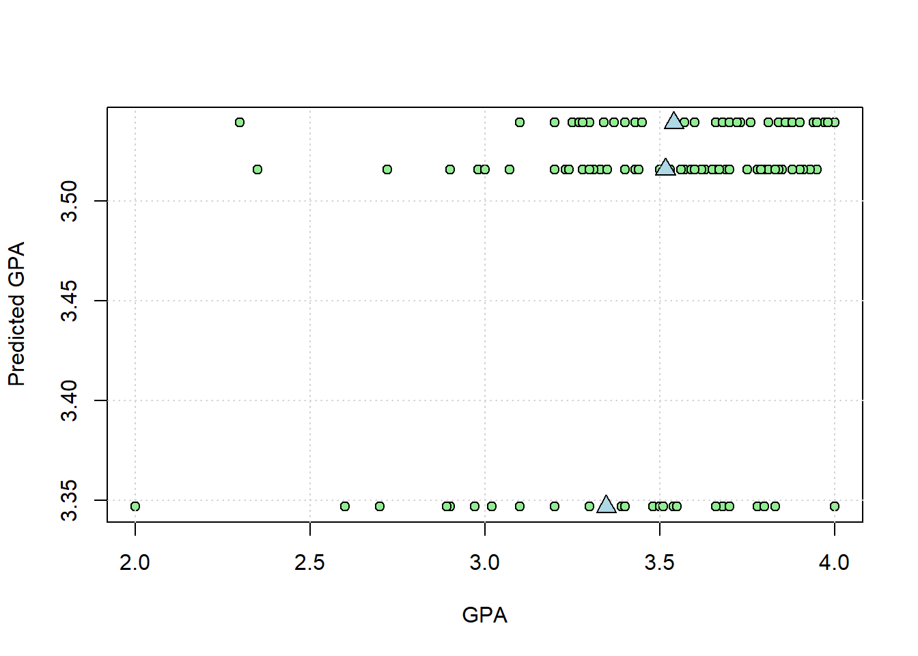This screenshot has height=656, width=918.
Task: Click the "GPA" x-axis title
Action: tap(484, 615)
